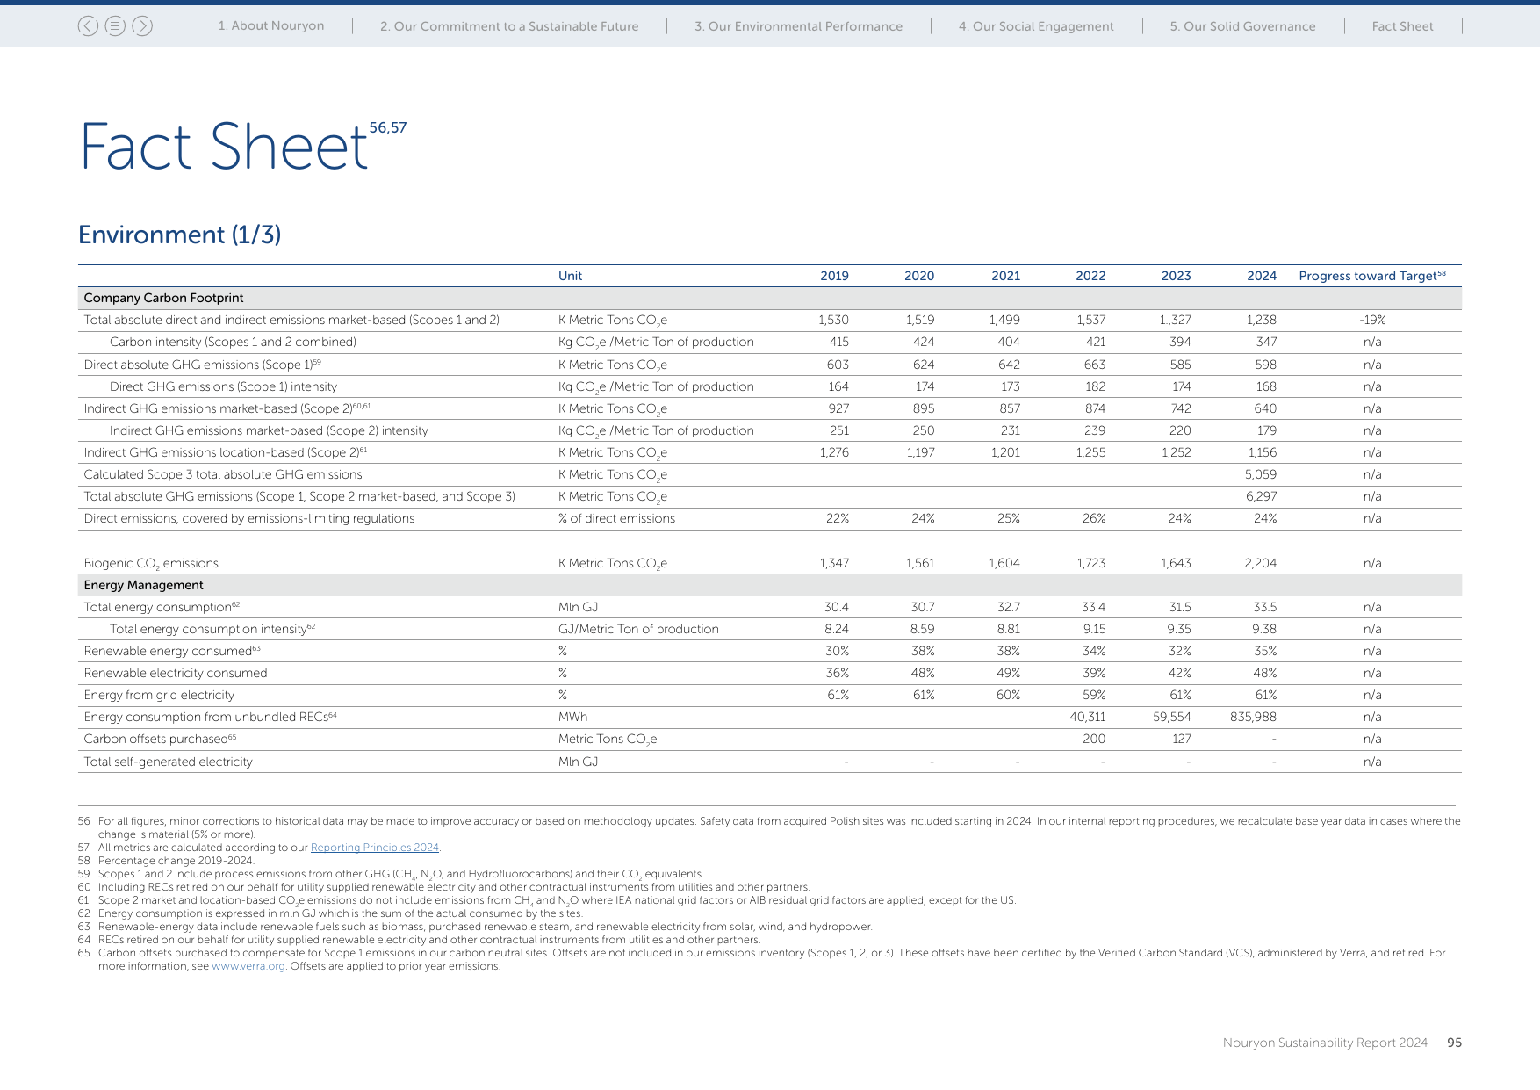Click the page number '95'

coord(1454,1043)
